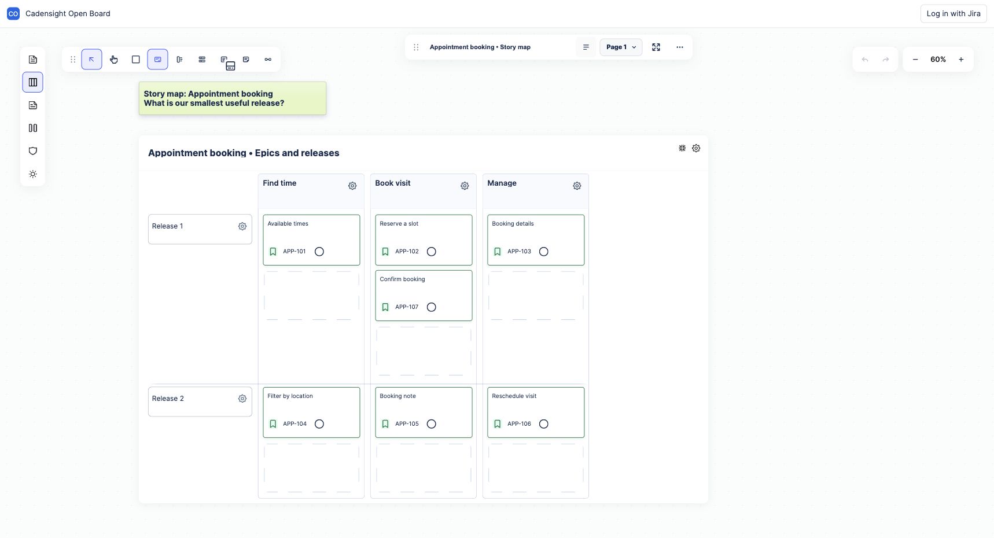994x538 pixels.
Task: Open the shield icon in left sidebar
Action: click(x=33, y=151)
